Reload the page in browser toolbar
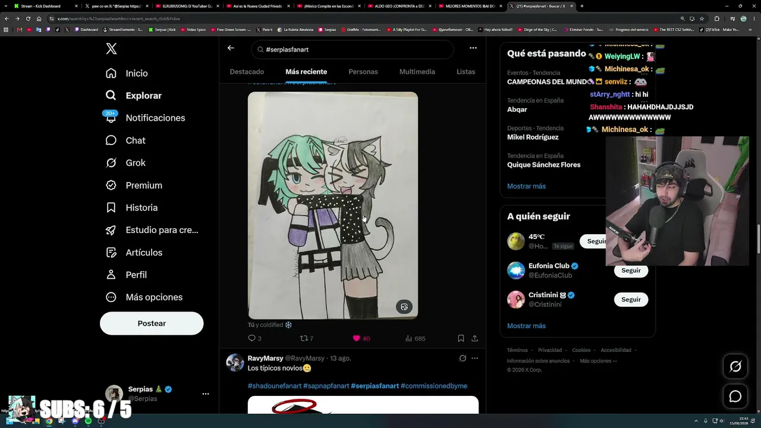The height and width of the screenshot is (428, 761). point(28,18)
